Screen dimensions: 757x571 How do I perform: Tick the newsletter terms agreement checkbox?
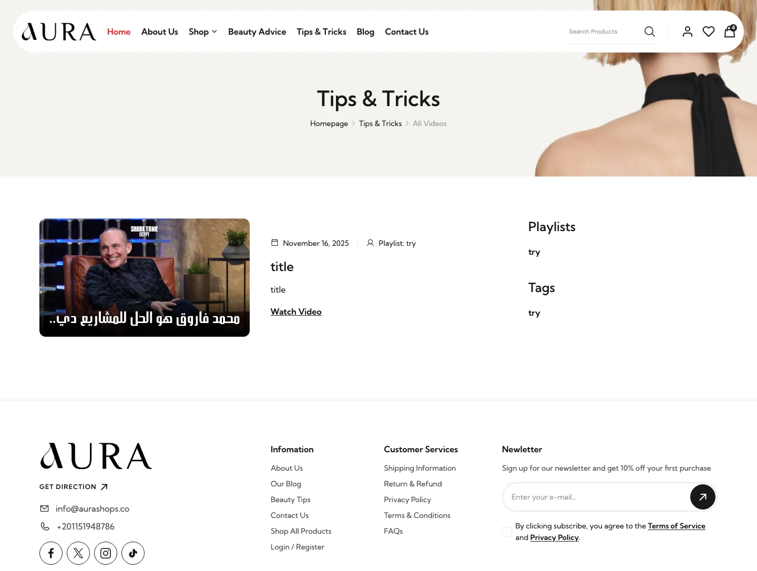(x=507, y=532)
